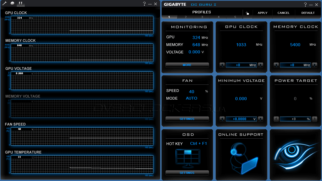Screen dimensions: 322x181
Task: Click the minimum voltage +0.0000 V field
Action: click(241, 119)
